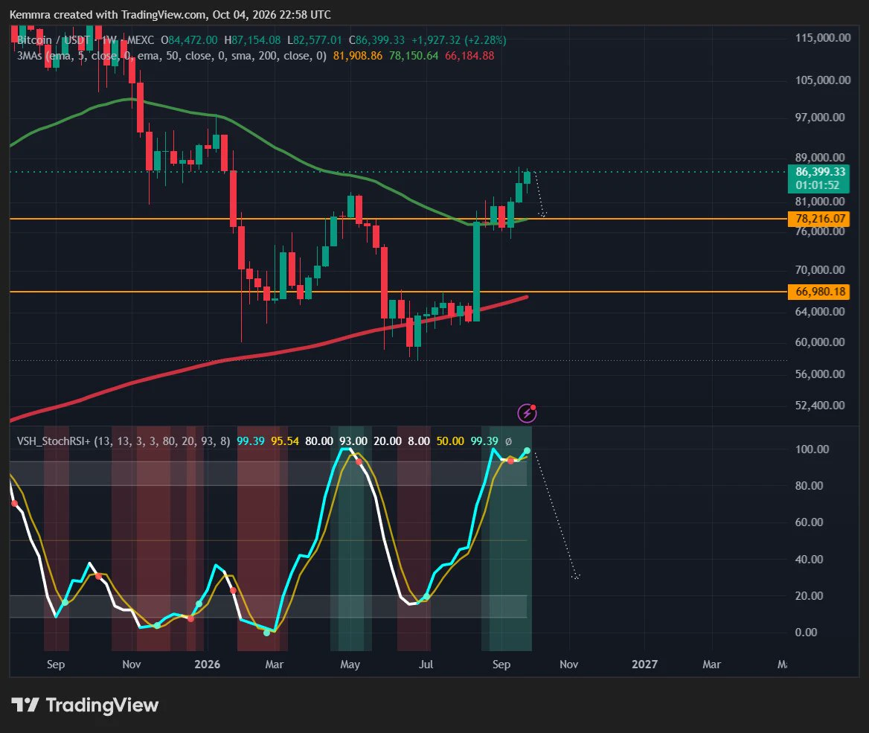The image size is (869, 733).
Task: Click the orange 66,980.18 price label
Action: (818, 292)
